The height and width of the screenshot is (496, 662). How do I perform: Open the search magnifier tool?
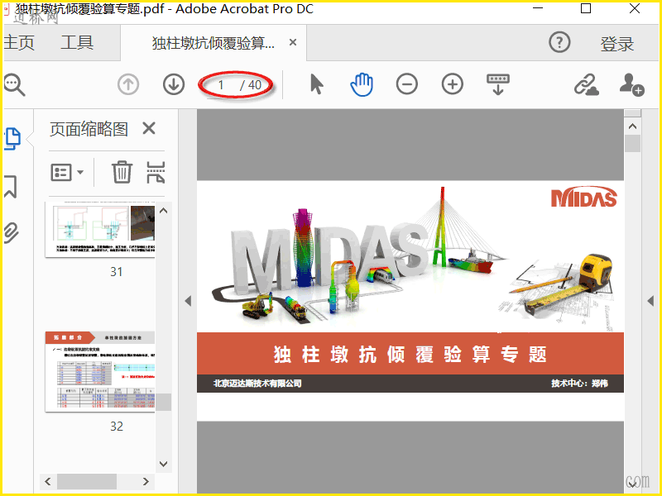15,85
